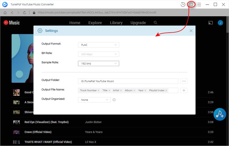Open the hamburger menu icon
This screenshot has height=146, width=229.
(199, 5)
